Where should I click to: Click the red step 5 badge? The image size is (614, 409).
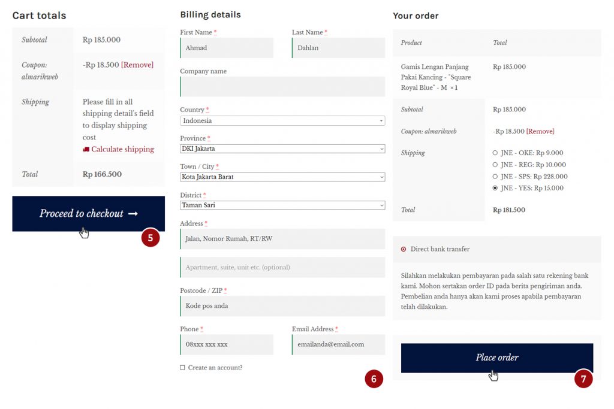(150, 238)
